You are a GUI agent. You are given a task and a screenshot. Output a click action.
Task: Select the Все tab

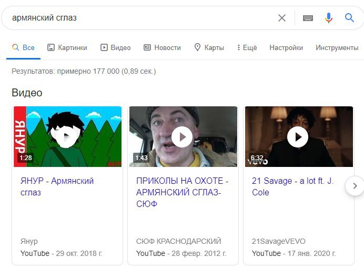24,47
